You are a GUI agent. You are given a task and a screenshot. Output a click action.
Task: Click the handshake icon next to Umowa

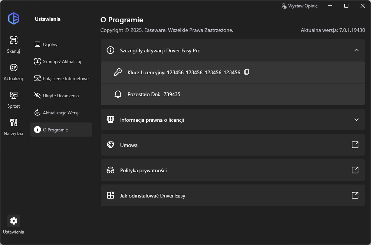coord(111,145)
